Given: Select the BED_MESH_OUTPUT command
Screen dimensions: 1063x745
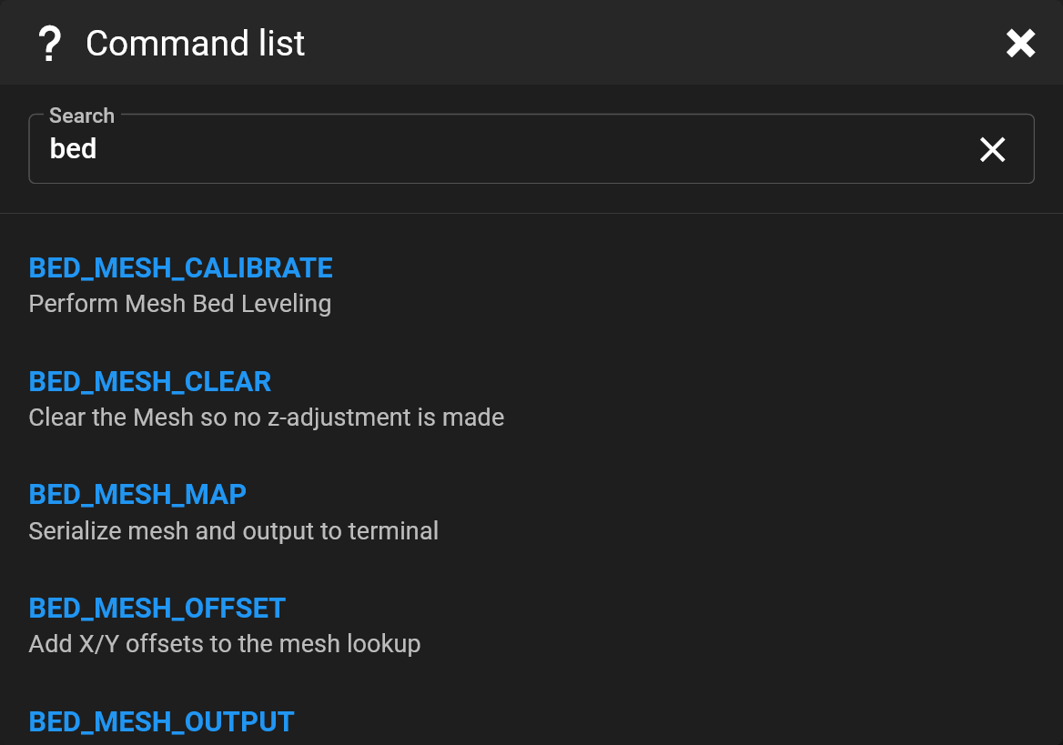Looking at the screenshot, I should coord(161,720).
